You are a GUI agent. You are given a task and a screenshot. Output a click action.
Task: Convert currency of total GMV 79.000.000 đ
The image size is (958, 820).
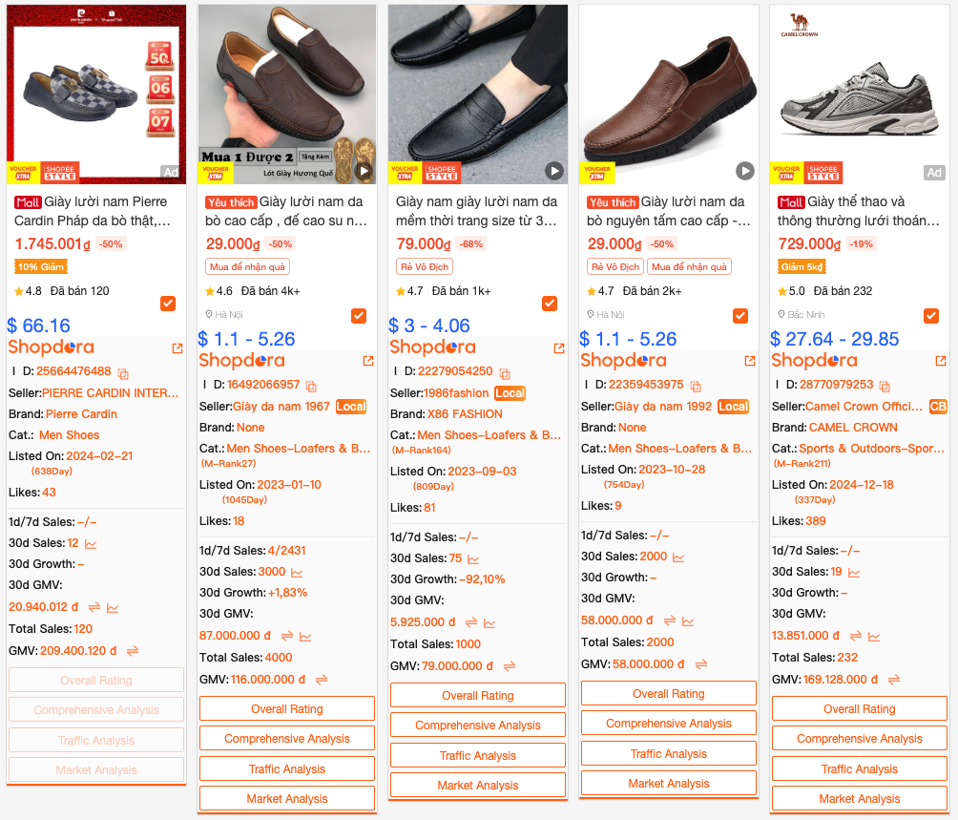click(x=510, y=666)
